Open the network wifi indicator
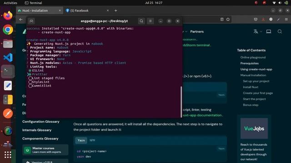291x163 pixels. pos(274,3)
